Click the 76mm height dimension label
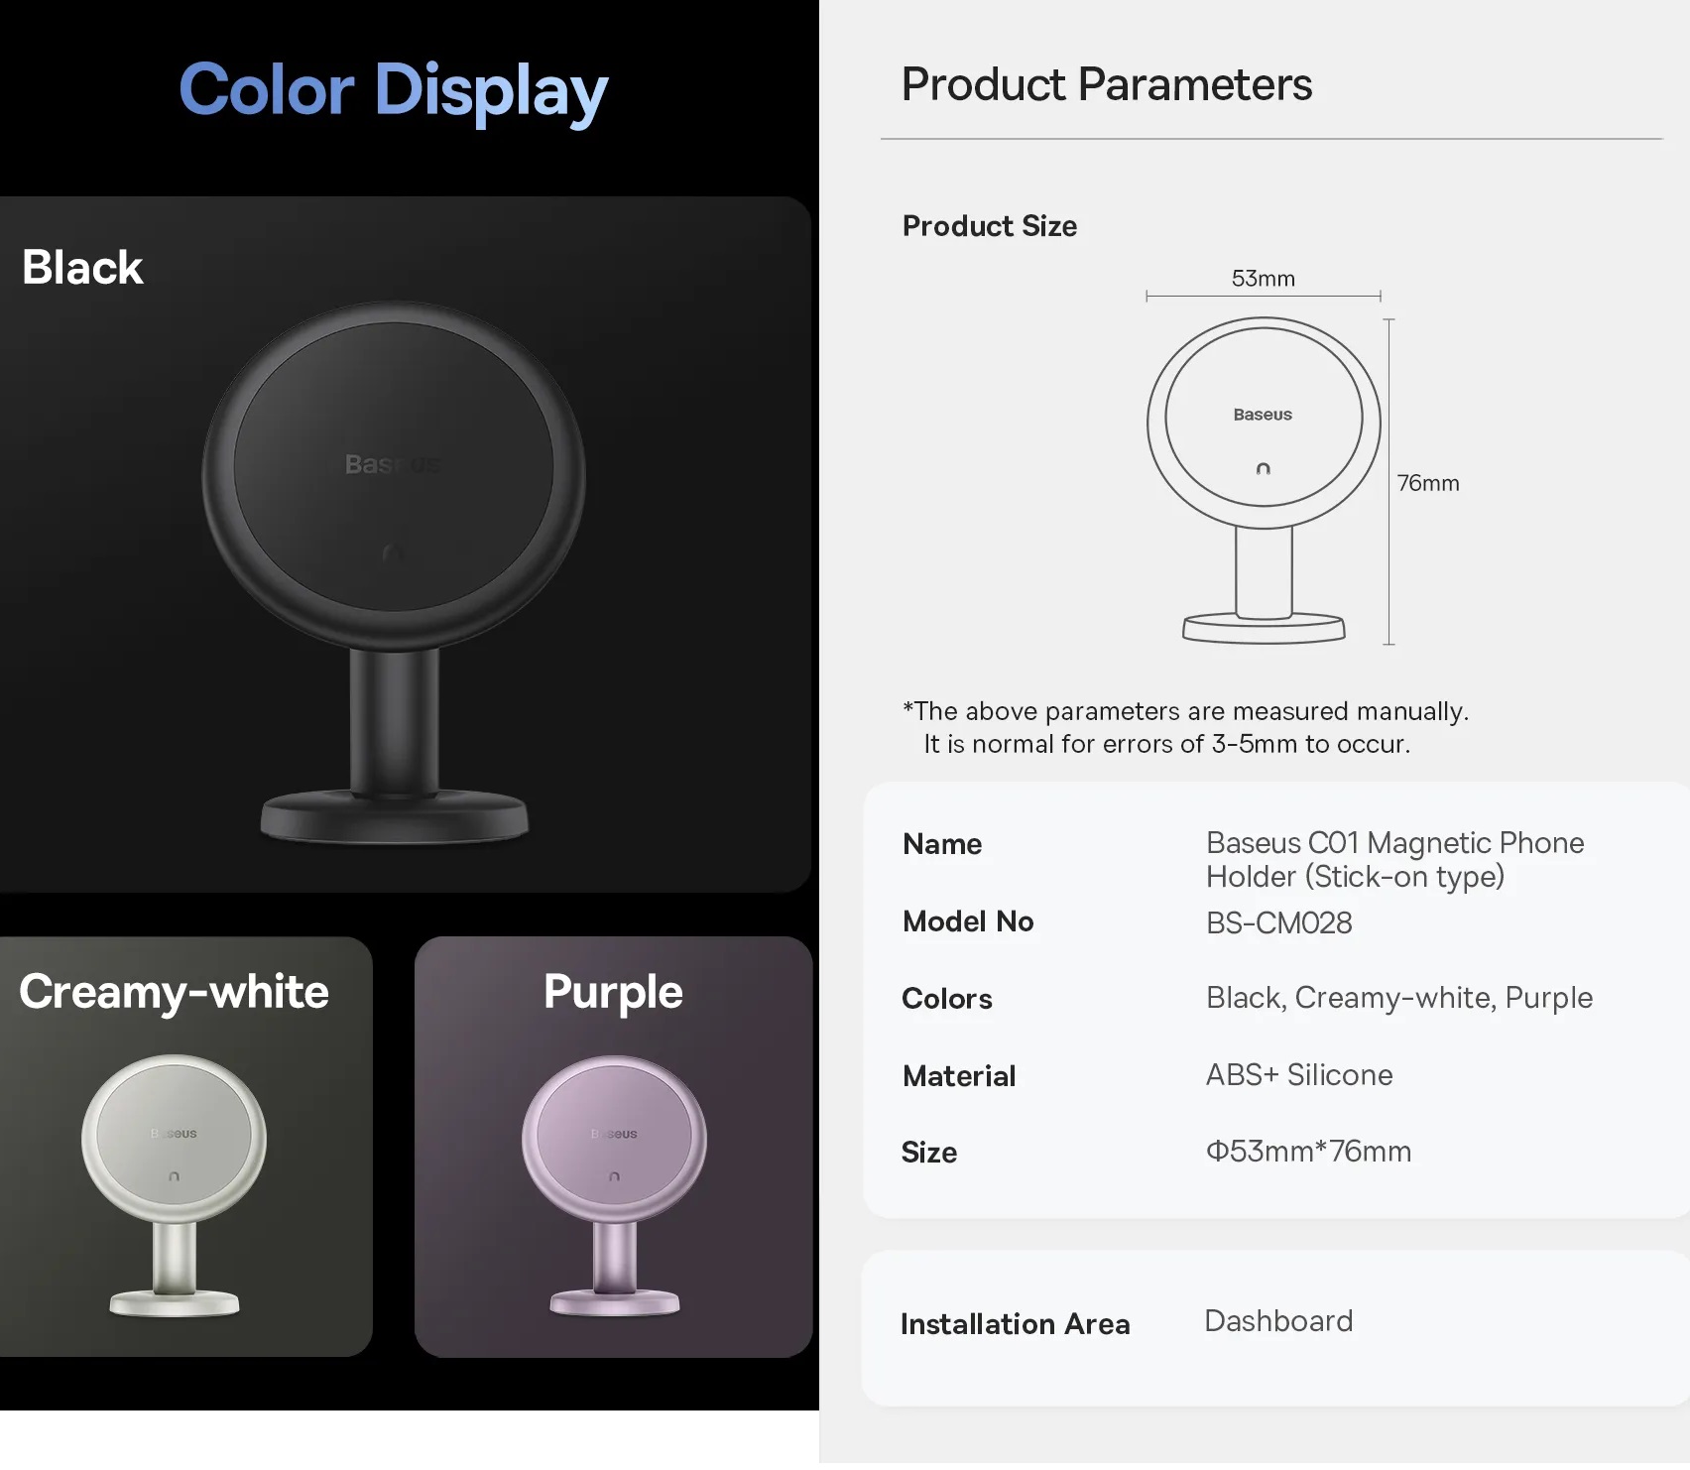1690x1470 pixels. coord(1428,483)
